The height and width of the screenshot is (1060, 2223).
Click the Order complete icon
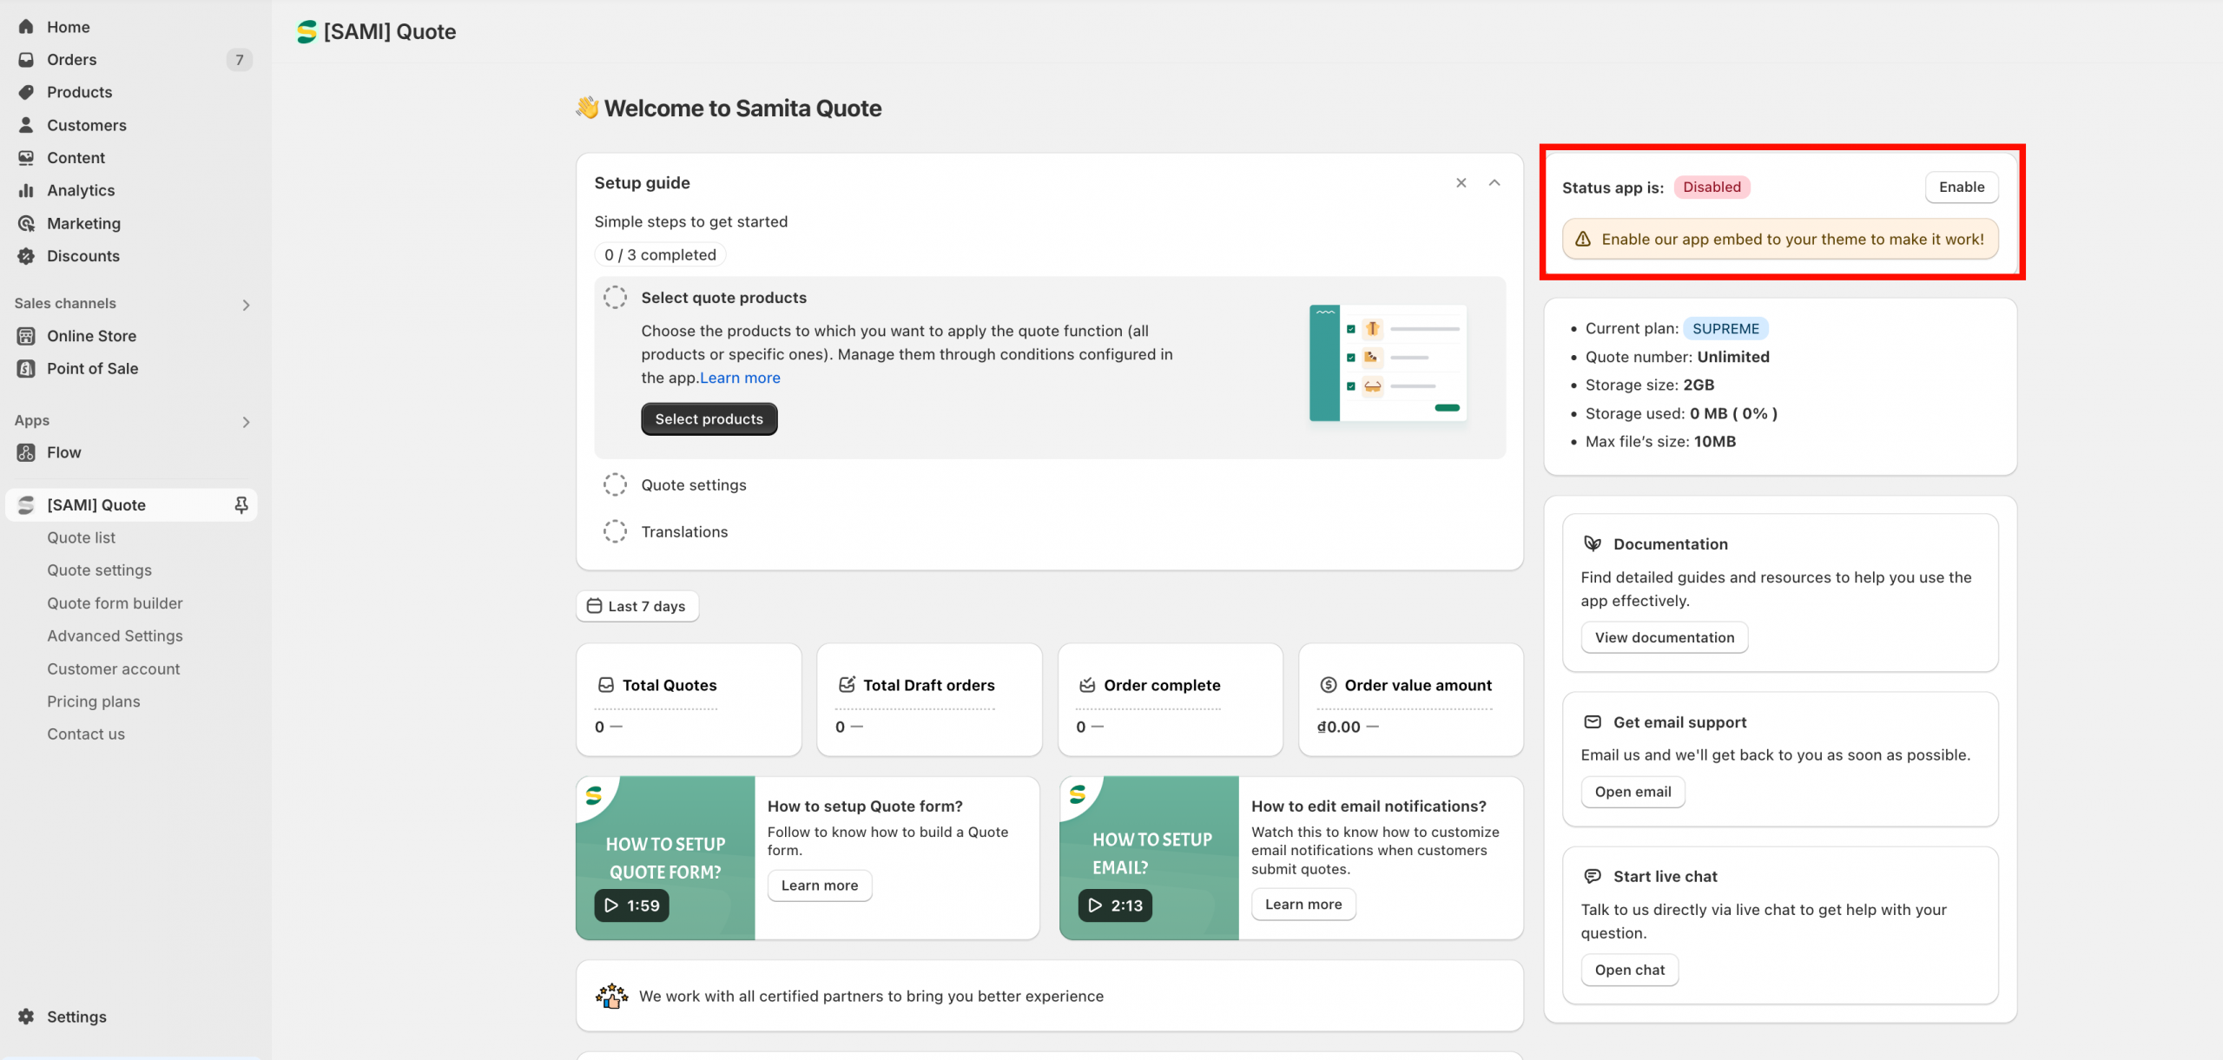tap(1087, 685)
